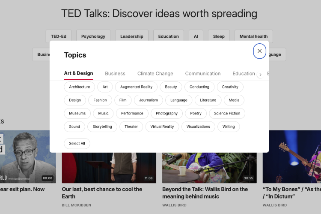Toggle the Beauty topic chip
The width and height of the screenshot is (321, 214).
[171, 87]
